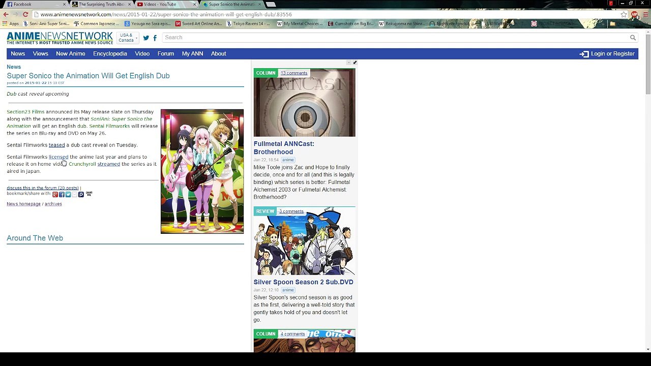The height and width of the screenshot is (366, 651).
Task: Share article on Google Plus
Action: (55, 194)
